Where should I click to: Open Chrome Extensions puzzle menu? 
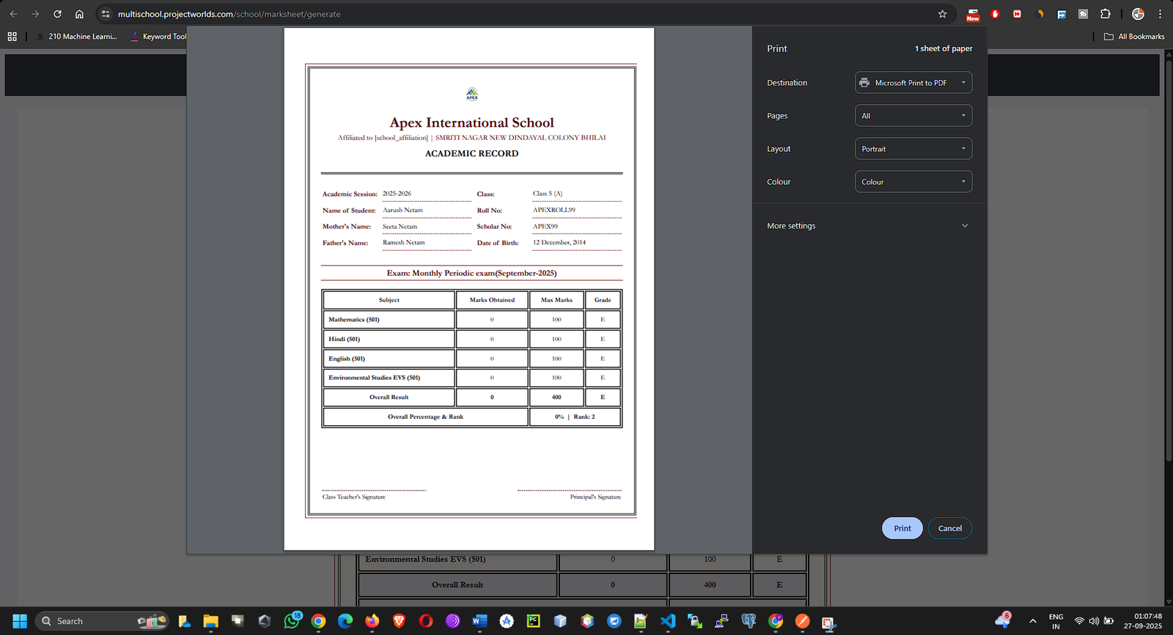point(1105,14)
